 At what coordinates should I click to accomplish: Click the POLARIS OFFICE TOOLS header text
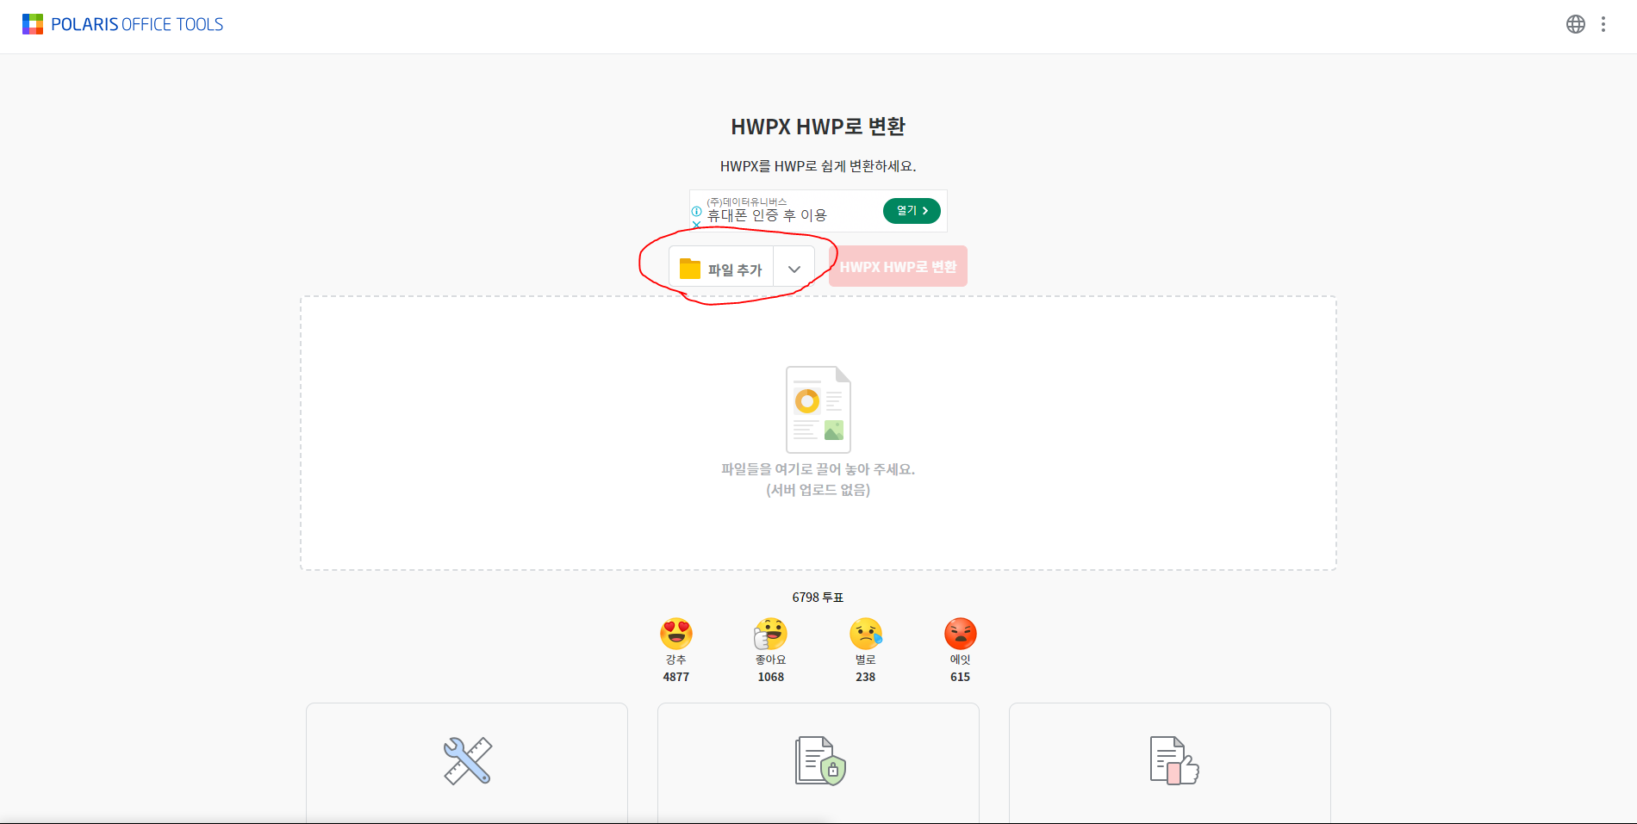pos(137,24)
